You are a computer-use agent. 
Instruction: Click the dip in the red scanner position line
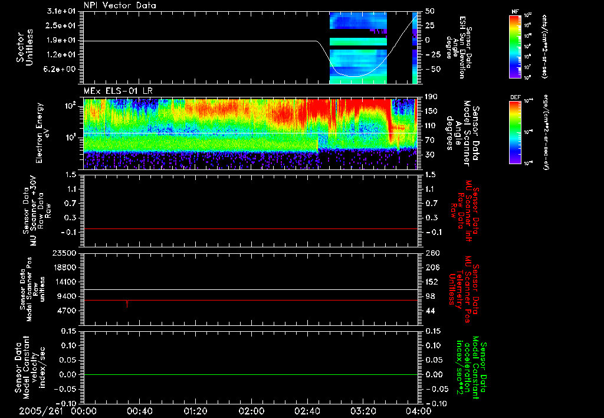pyautogui.click(x=127, y=304)
